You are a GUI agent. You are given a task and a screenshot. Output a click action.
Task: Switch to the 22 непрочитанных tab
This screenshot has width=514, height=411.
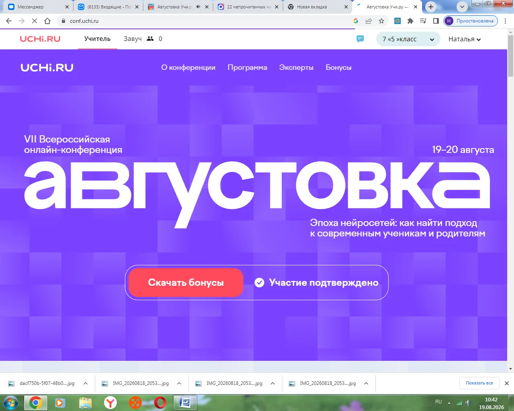coord(248,7)
